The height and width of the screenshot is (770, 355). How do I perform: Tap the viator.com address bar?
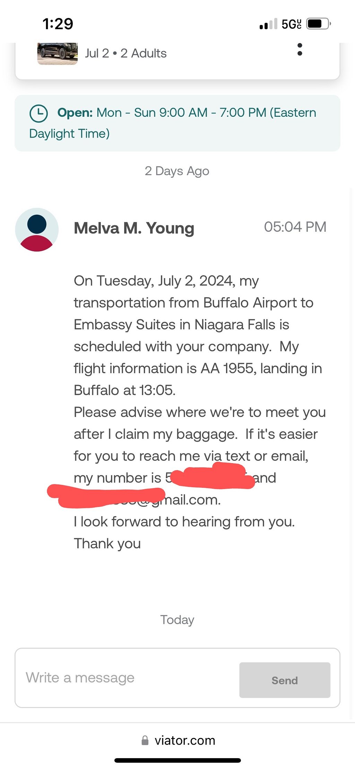pyautogui.click(x=184, y=740)
